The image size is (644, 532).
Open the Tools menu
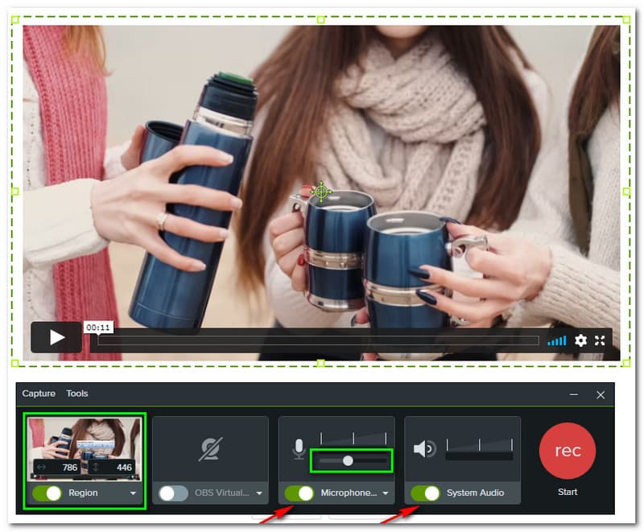pos(77,394)
